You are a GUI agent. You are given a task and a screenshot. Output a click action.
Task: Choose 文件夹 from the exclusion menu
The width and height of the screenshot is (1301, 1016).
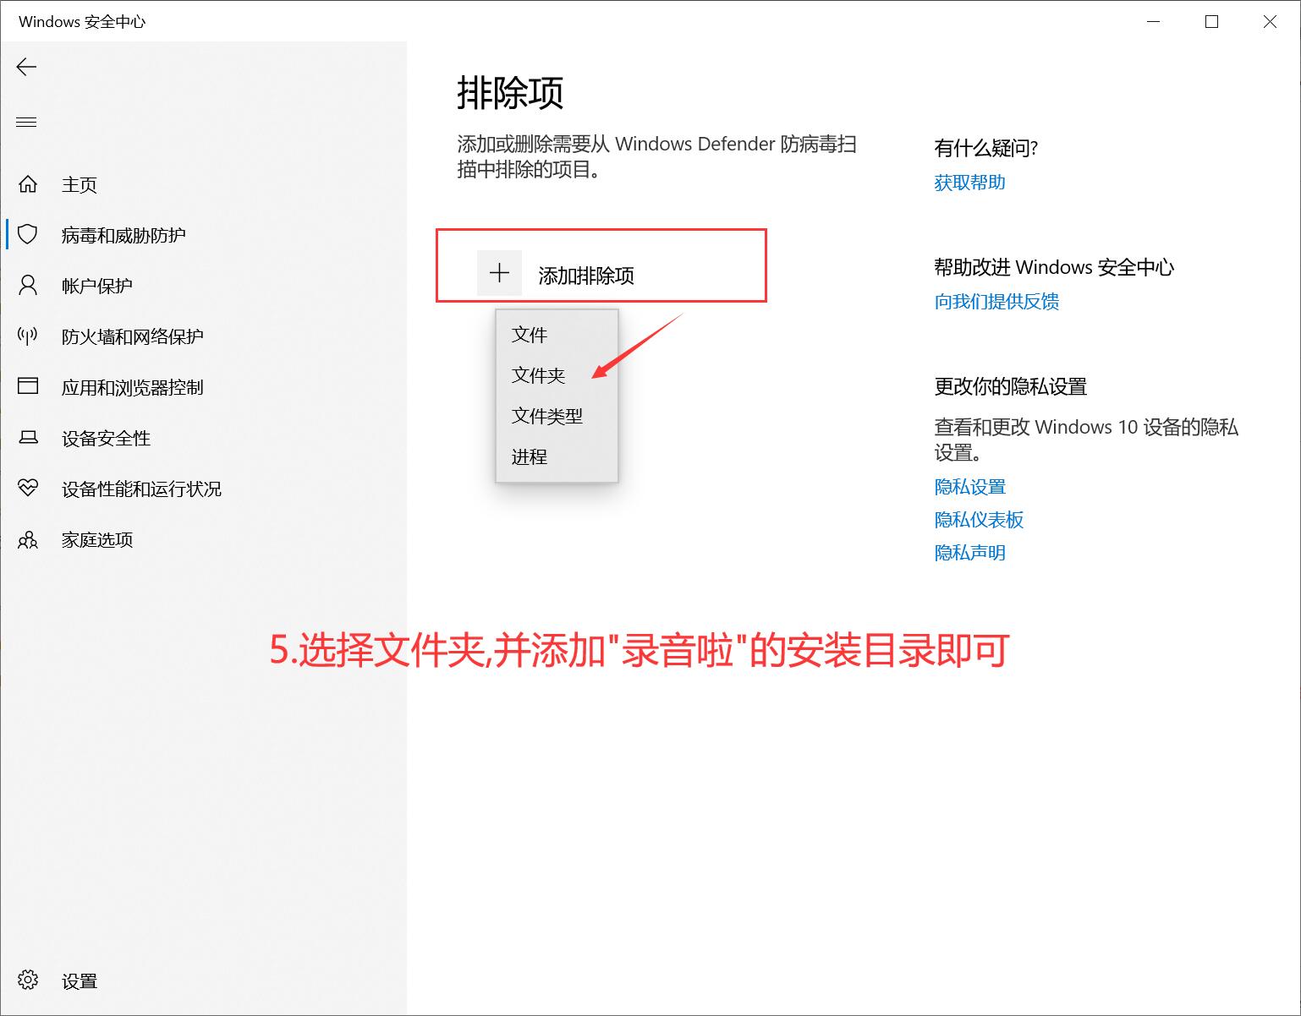(538, 375)
